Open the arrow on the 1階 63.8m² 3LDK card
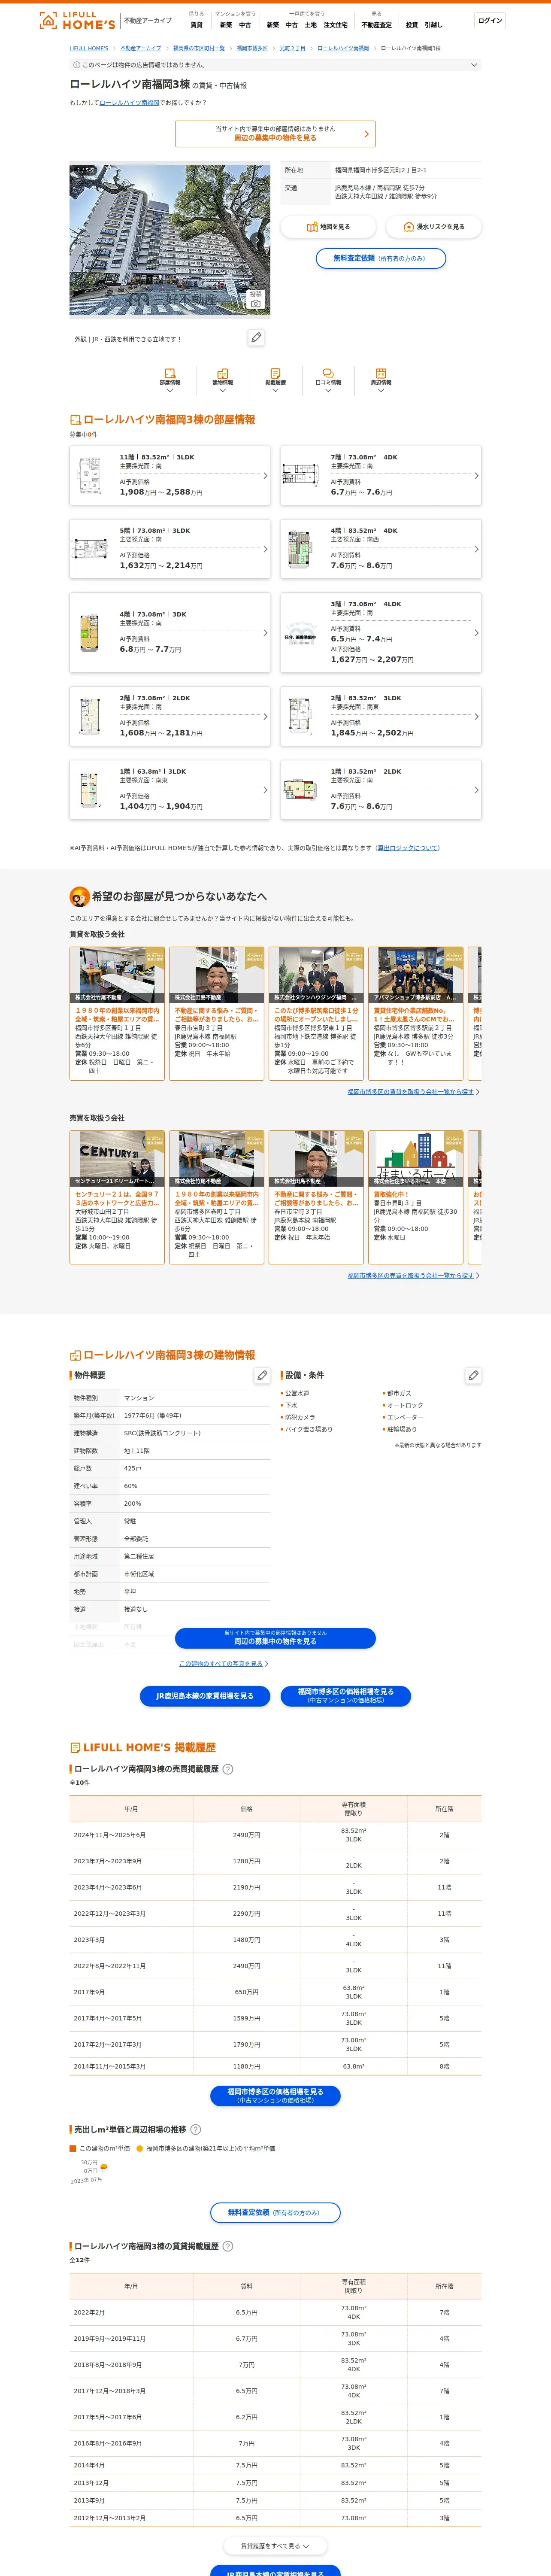Screen dimensions: 551x2576 click(265, 790)
